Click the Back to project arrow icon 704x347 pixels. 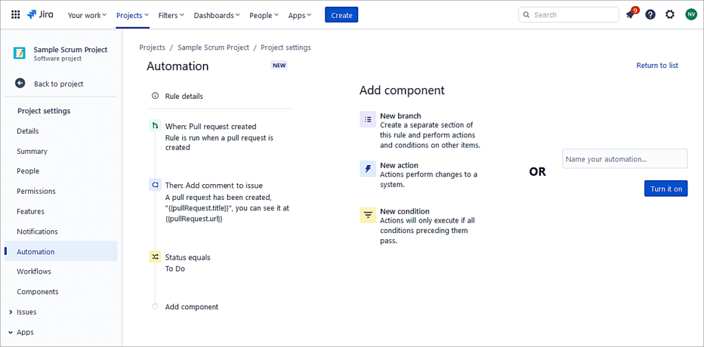21,83
